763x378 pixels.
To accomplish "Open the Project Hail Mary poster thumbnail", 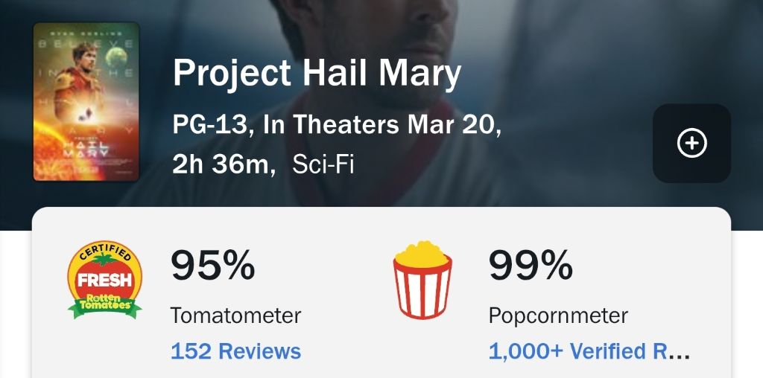I will pos(86,101).
